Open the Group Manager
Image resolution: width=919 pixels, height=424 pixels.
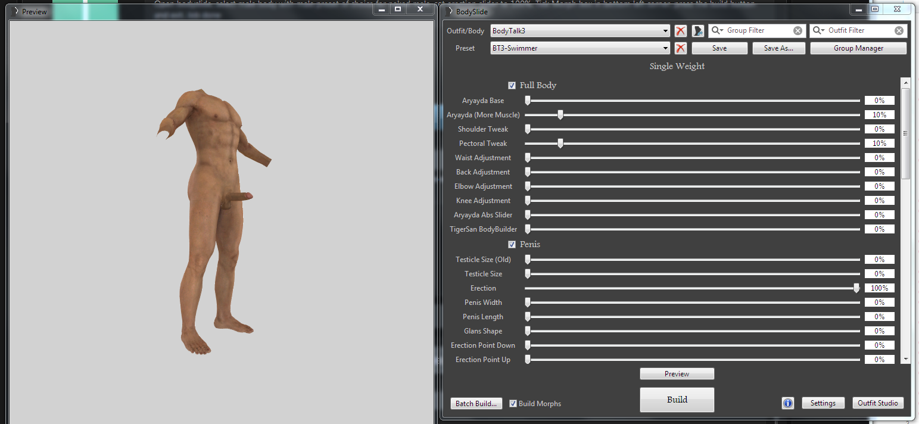(858, 48)
